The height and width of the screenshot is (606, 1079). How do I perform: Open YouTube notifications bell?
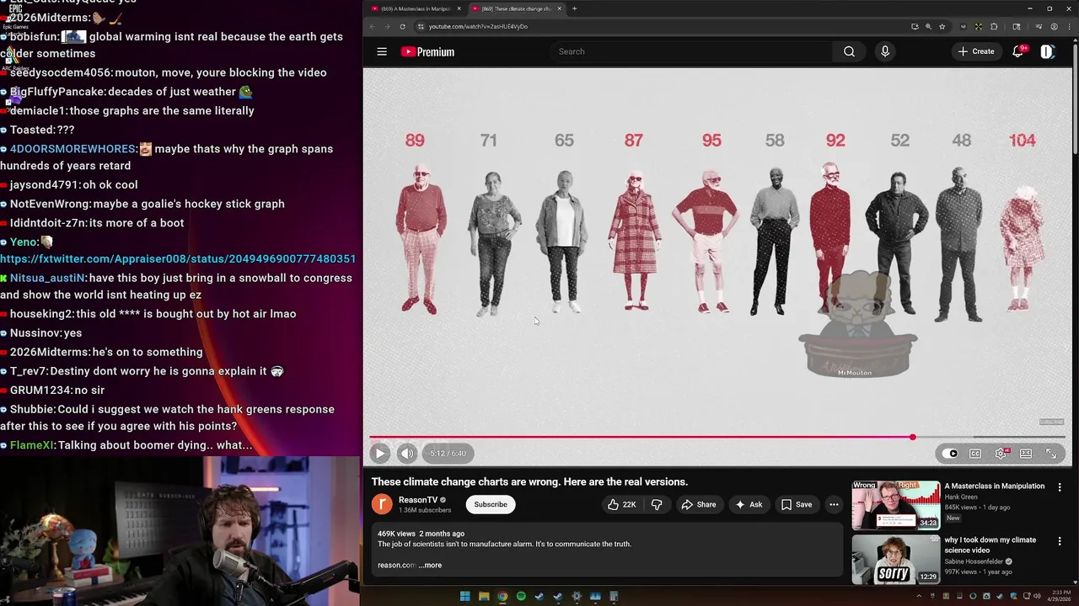pyautogui.click(x=1018, y=51)
